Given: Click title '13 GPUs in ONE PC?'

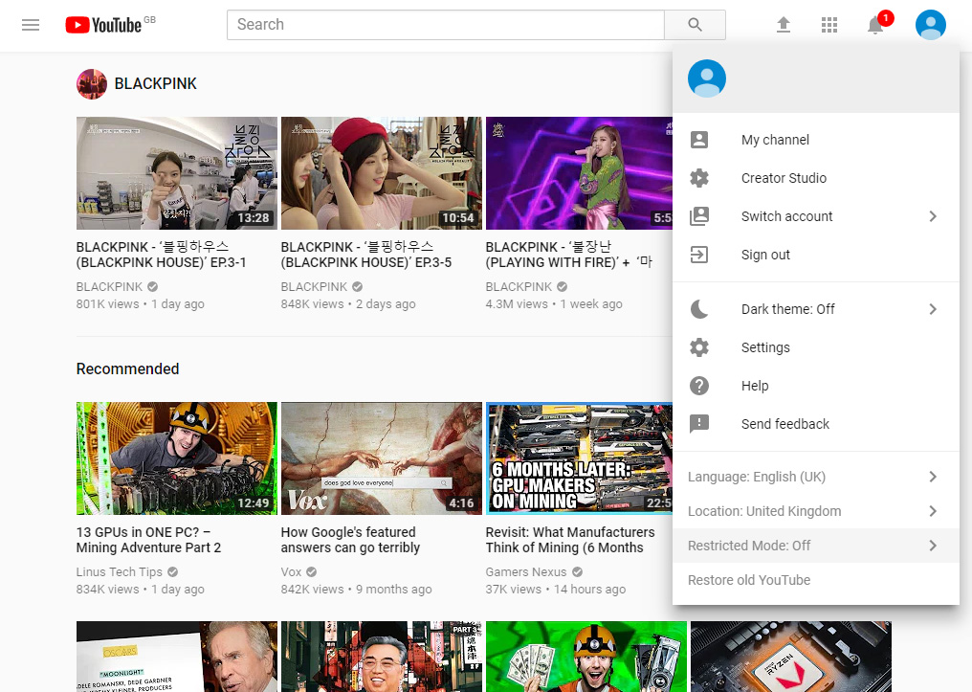Looking at the screenshot, I should [x=149, y=540].
